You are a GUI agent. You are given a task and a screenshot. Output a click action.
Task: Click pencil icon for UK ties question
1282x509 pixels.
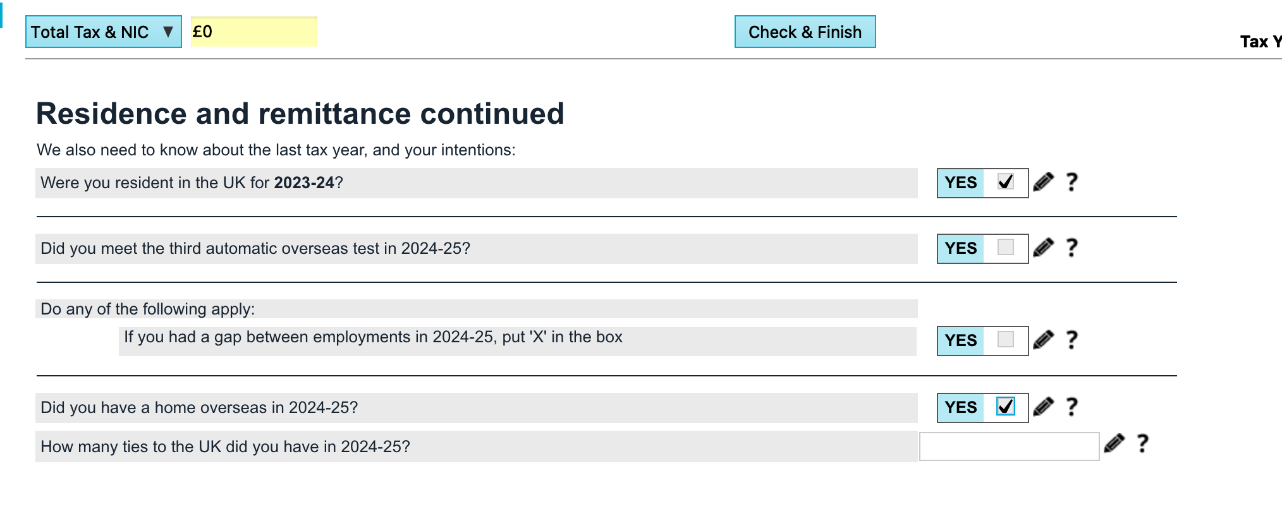point(1114,445)
